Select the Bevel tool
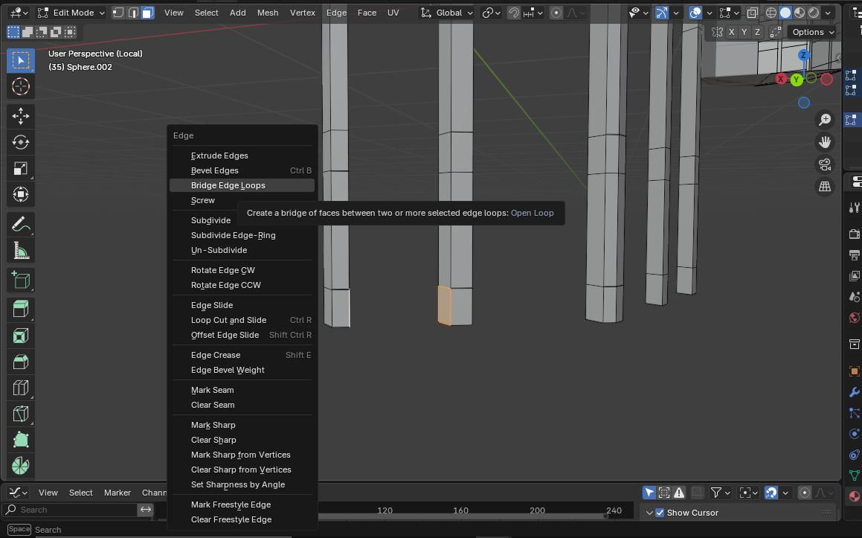The image size is (862, 538). point(20,362)
